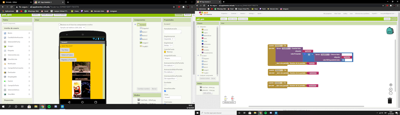400x115 pixels.
Task: Click the warnings triangle counter in Blocks
Action: click(x=225, y=99)
